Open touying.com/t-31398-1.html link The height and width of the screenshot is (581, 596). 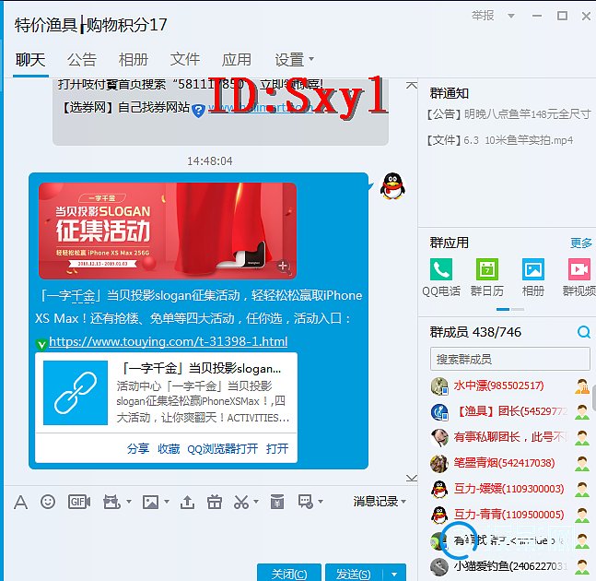click(169, 341)
